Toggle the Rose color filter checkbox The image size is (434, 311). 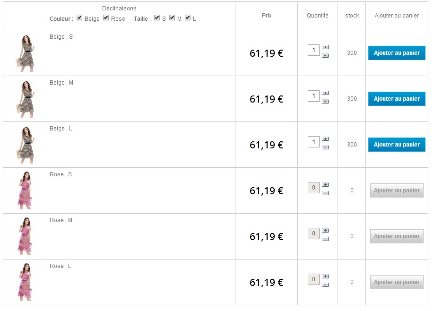point(106,18)
